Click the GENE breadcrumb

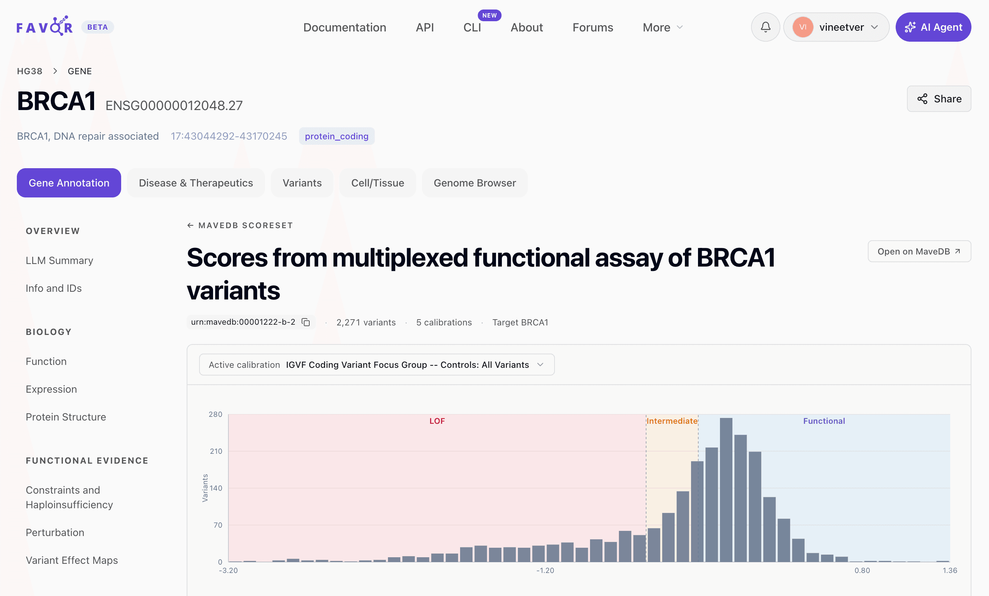tap(80, 71)
